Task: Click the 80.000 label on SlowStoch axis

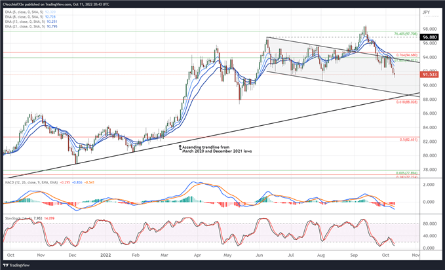Action: (430, 223)
